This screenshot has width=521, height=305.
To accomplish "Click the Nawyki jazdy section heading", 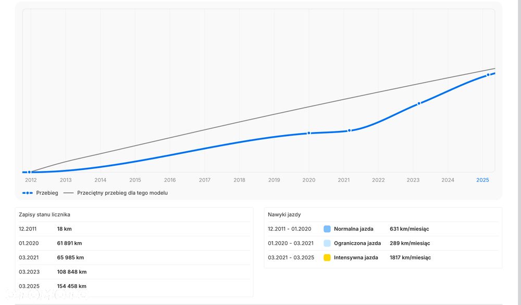I will pos(284,215).
